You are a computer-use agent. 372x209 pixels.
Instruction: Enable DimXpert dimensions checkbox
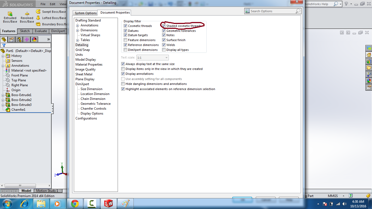[x=126, y=50]
